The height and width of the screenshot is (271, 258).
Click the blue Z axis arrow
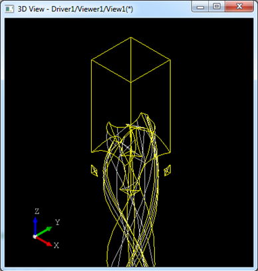35,226
